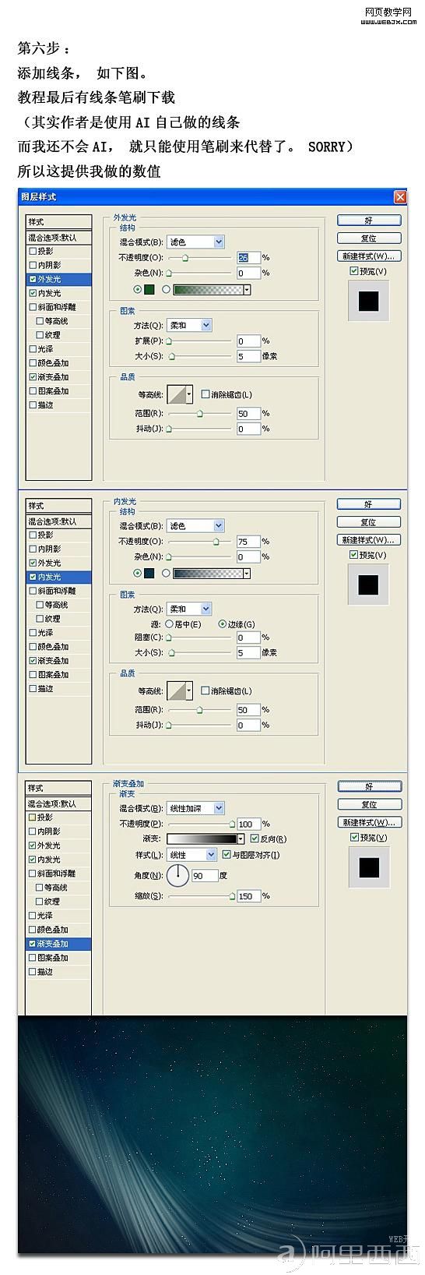Click 阻塞 value field in 内发光 dialog
Screen dimensions: 425x1275
pyautogui.click(x=248, y=637)
